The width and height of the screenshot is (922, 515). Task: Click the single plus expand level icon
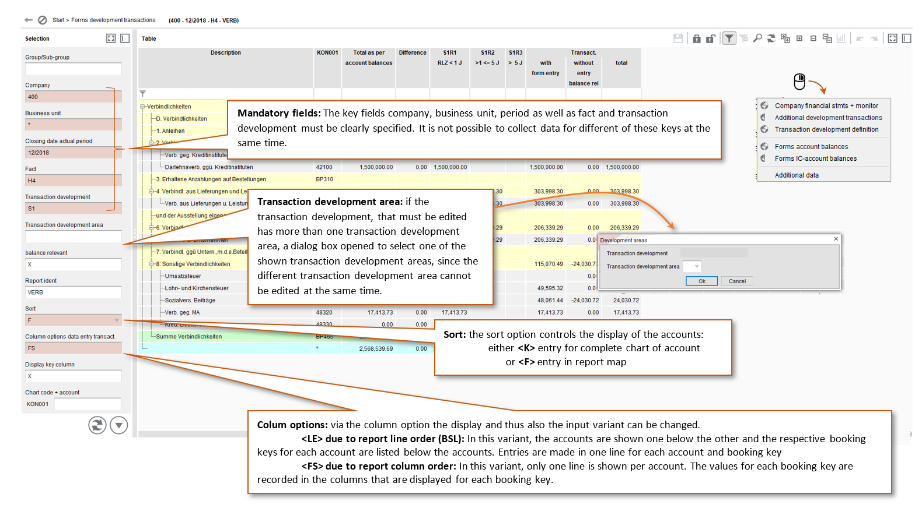(x=799, y=38)
